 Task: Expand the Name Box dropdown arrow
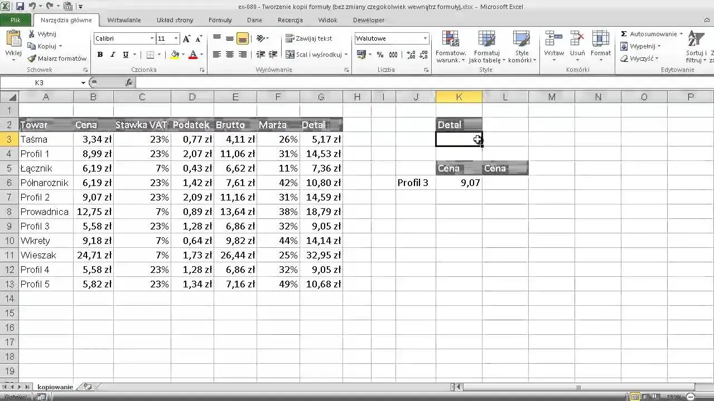pos(83,82)
